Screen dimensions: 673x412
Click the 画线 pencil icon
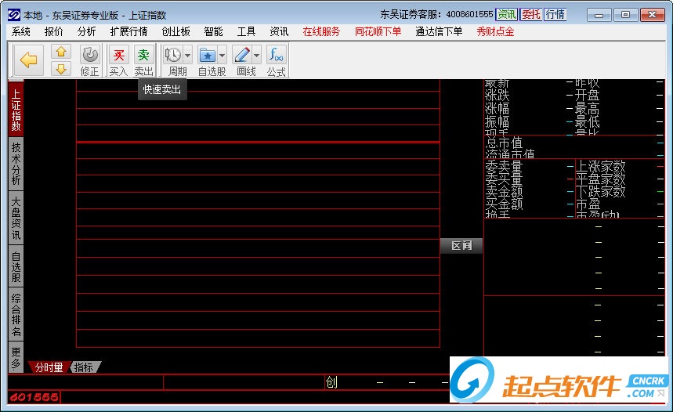[241, 55]
